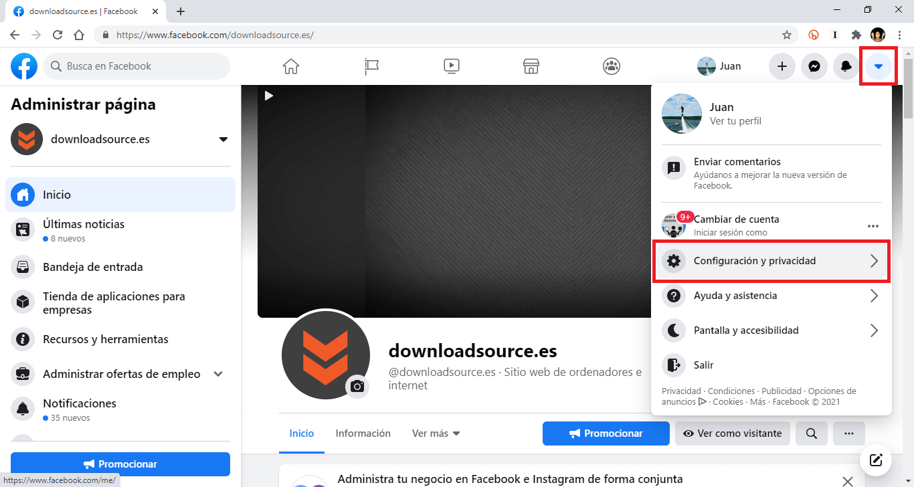This screenshot has width=914, height=487.
Task: Click the Publicidad footer link
Action: (782, 391)
